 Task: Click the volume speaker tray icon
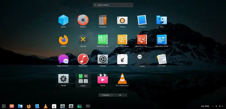click(216, 106)
